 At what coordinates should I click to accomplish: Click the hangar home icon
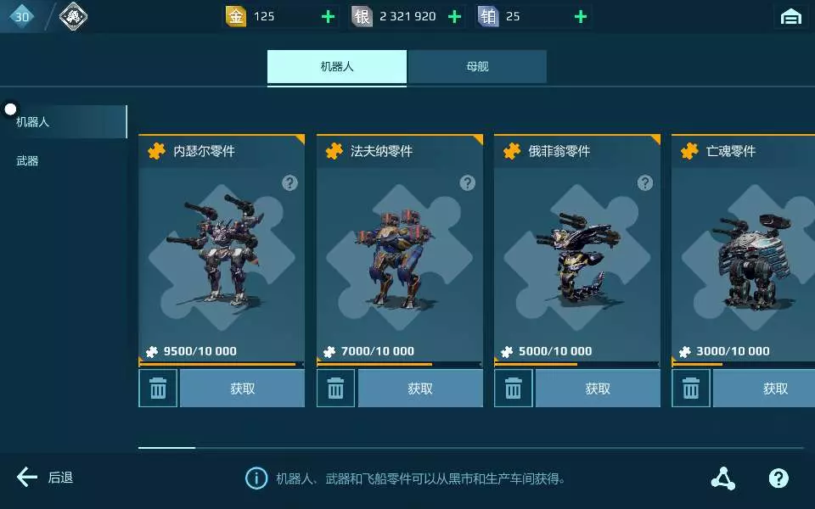click(790, 17)
